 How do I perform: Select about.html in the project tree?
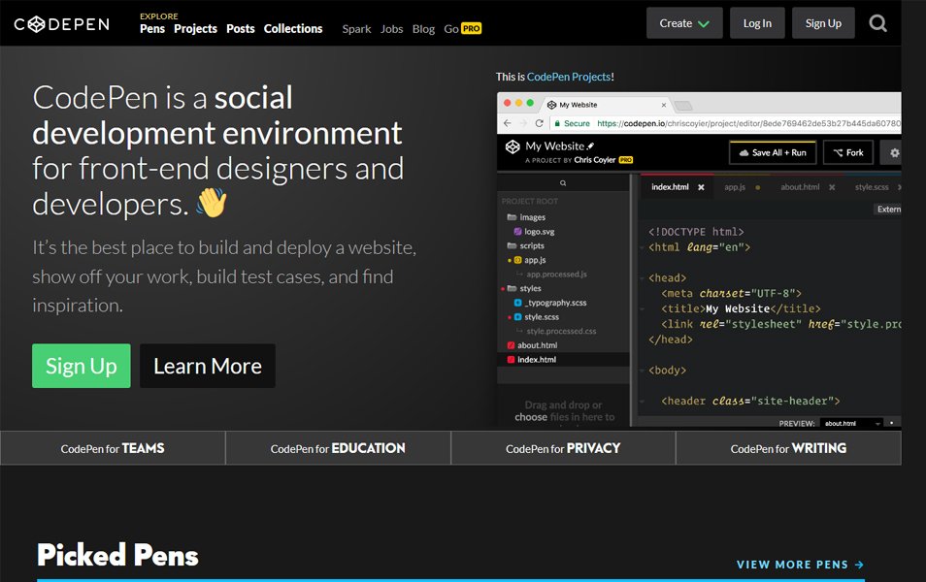coord(532,345)
